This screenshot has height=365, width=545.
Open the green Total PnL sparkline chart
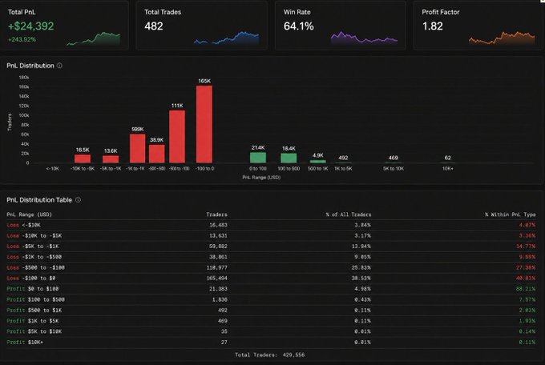94,39
